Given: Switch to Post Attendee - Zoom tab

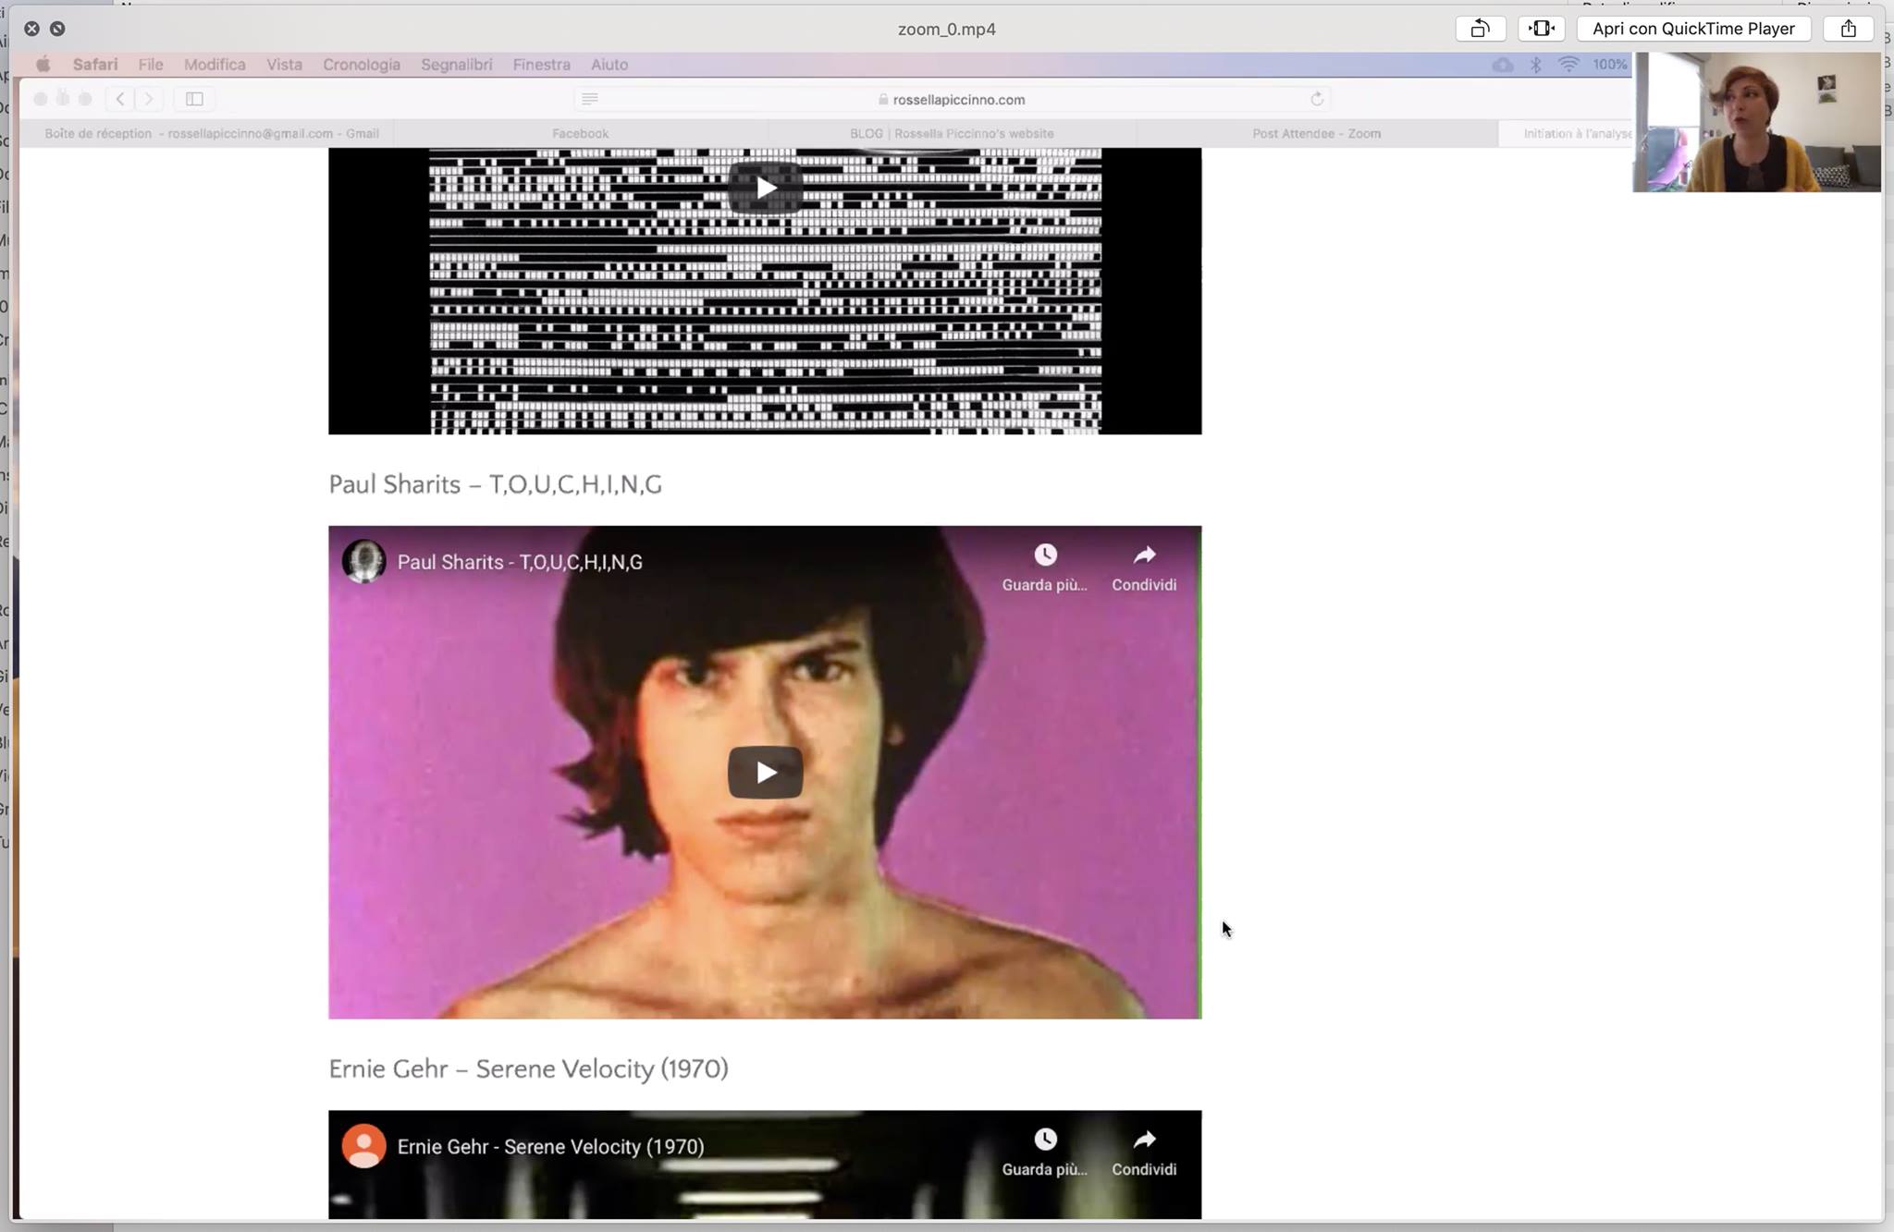Looking at the screenshot, I should 1316,134.
